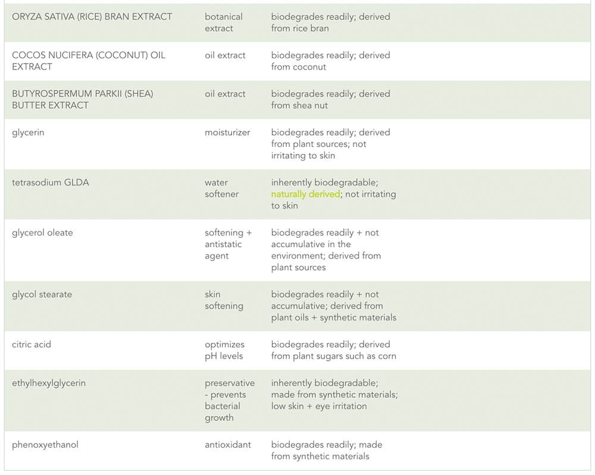This screenshot has height=475, width=595.
Task: Click the 'preservative - prevents bacterial growth' cell
Action: click(229, 400)
